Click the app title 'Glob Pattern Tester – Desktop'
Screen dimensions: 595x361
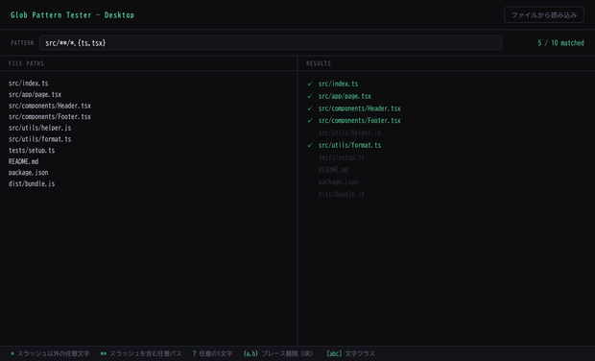click(73, 14)
